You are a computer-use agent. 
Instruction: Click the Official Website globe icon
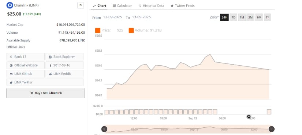pos(11,65)
